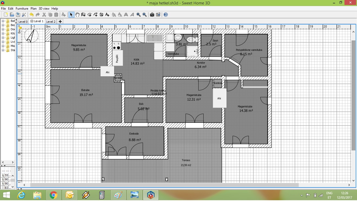The width and height of the screenshot is (357, 201).
Task: Select the Add text label tool
Action: tap(107, 15)
